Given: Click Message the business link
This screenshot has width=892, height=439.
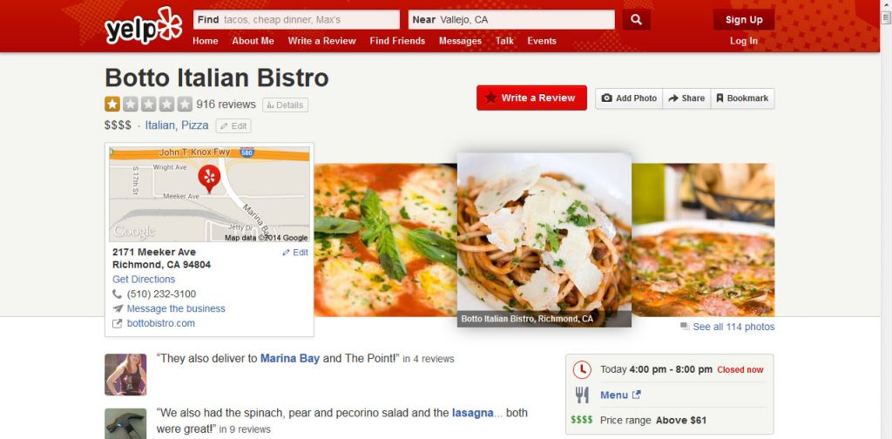Looking at the screenshot, I should (176, 308).
